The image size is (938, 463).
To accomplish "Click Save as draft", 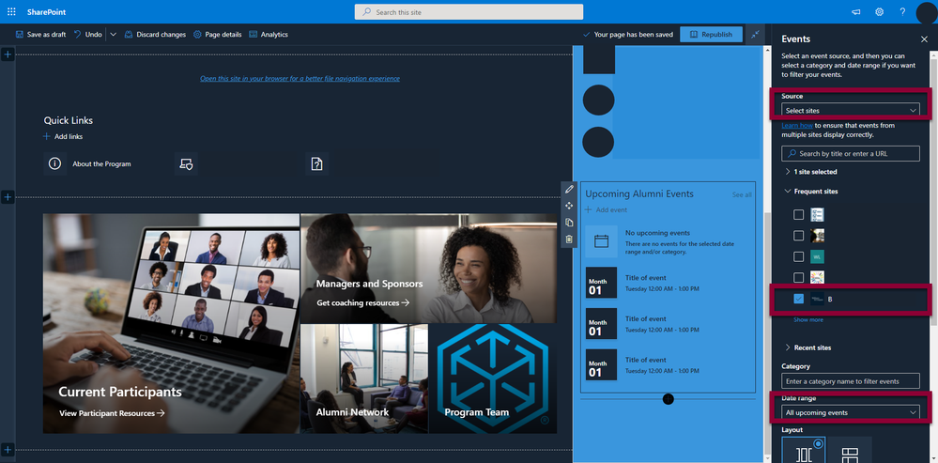I will click(40, 35).
